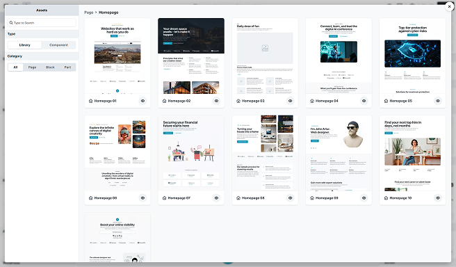Close the Assets dialog with the X

[x=449, y=6]
